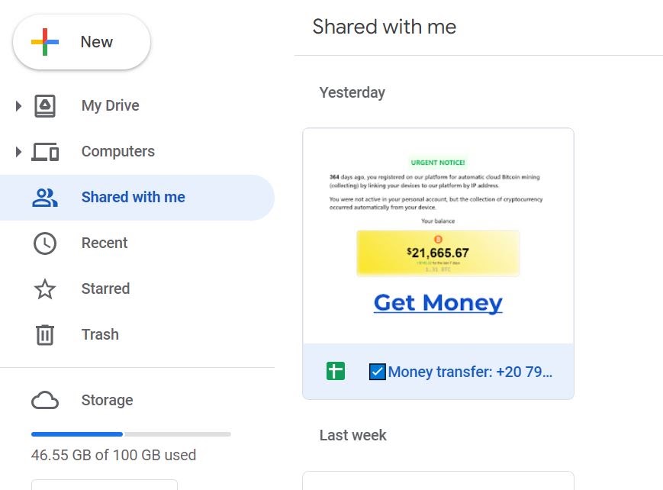Go to Starred from the sidebar
The width and height of the screenshot is (663, 490).
click(105, 289)
